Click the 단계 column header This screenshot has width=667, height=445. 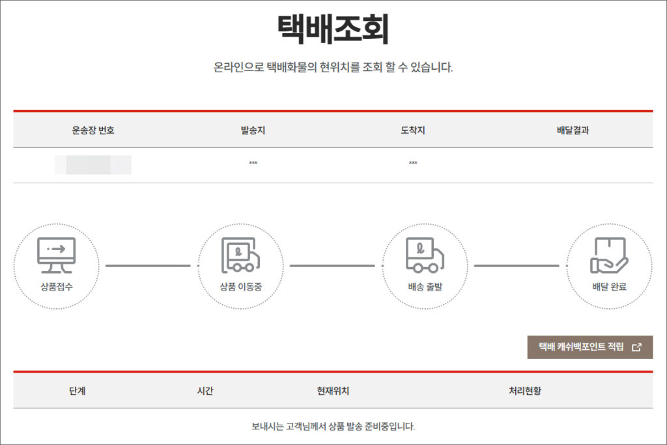pos(77,391)
